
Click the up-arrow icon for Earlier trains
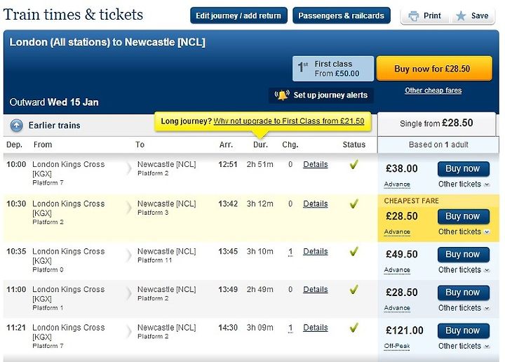coord(16,126)
